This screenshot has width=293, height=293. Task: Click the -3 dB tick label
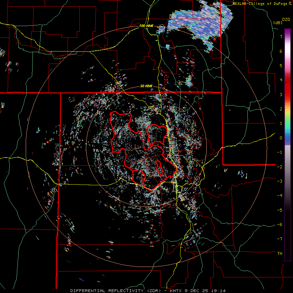tap(280, 181)
